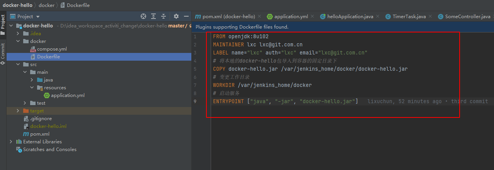
Task: Click the Dockerfile icon in the breadcrumb
Action: pos(63,5)
